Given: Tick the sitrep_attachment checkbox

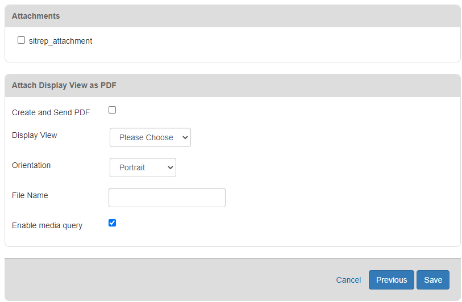Looking at the screenshot, I should 22,40.
